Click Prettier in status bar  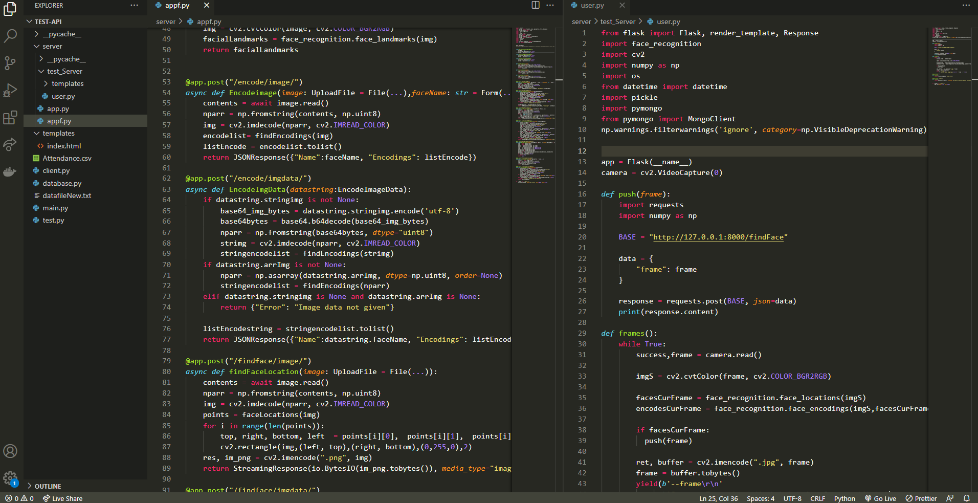point(921,498)
